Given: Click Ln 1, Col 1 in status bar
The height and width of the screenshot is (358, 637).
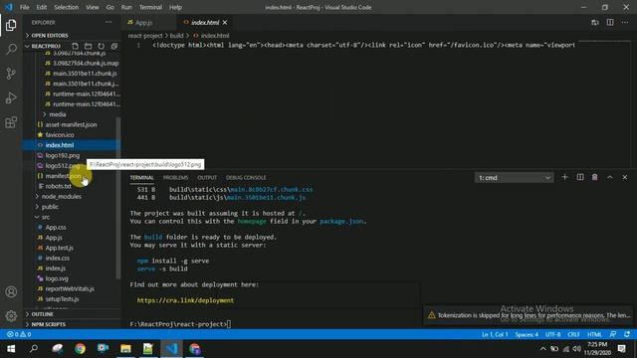Looking at the screenshot, I should point(495,334).
